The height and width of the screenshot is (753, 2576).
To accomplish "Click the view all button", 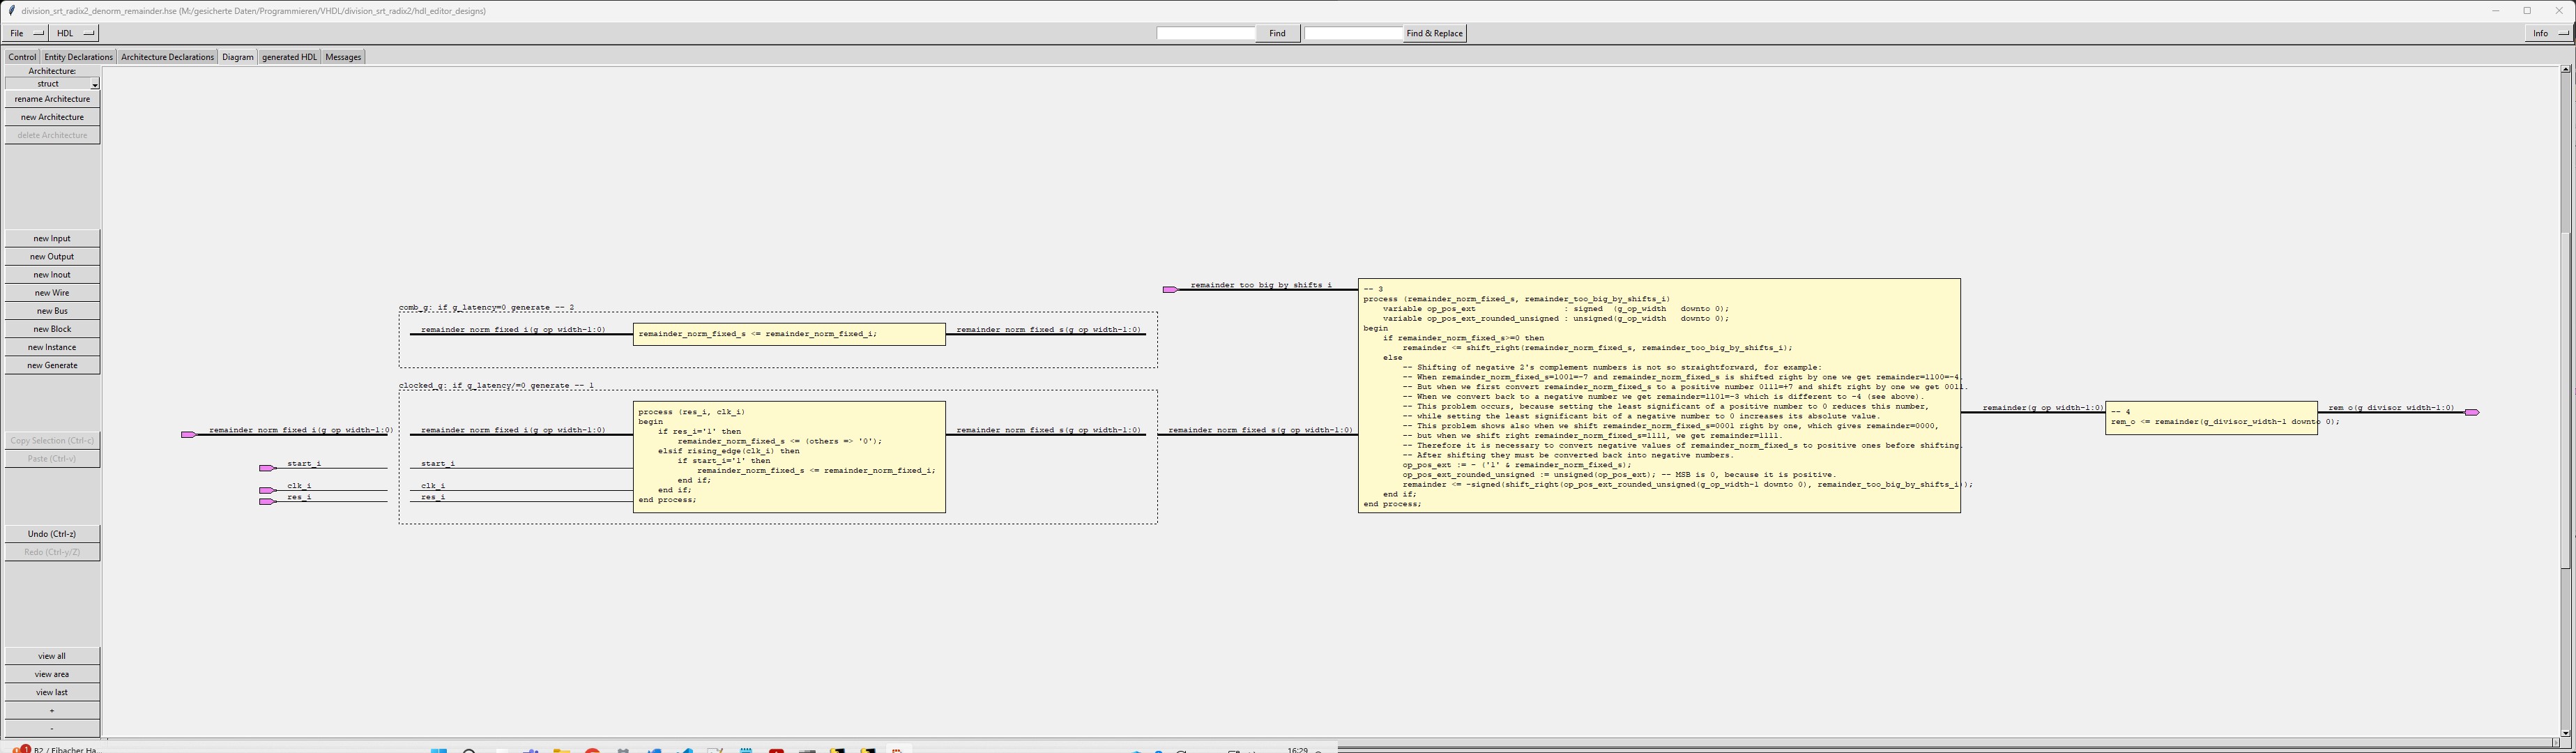I will pyautogui.click(x=52, y=656).
